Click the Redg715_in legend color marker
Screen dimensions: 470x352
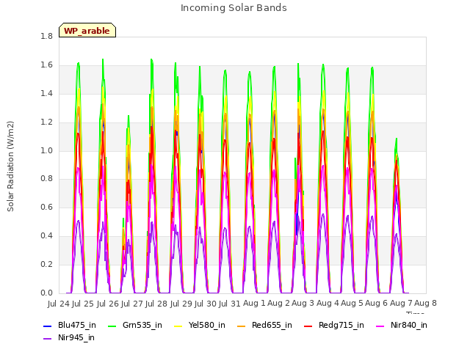(x=308, y=326)
